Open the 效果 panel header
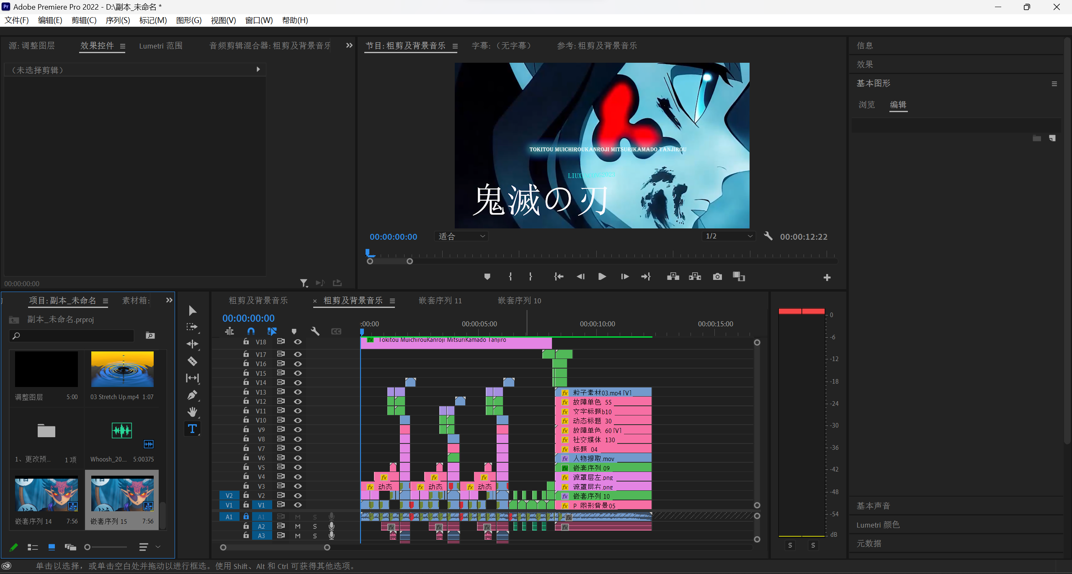The image size is (1072, 574). pos(865,64)
